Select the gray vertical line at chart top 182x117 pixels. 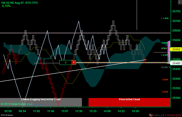[x=137, y=15]
